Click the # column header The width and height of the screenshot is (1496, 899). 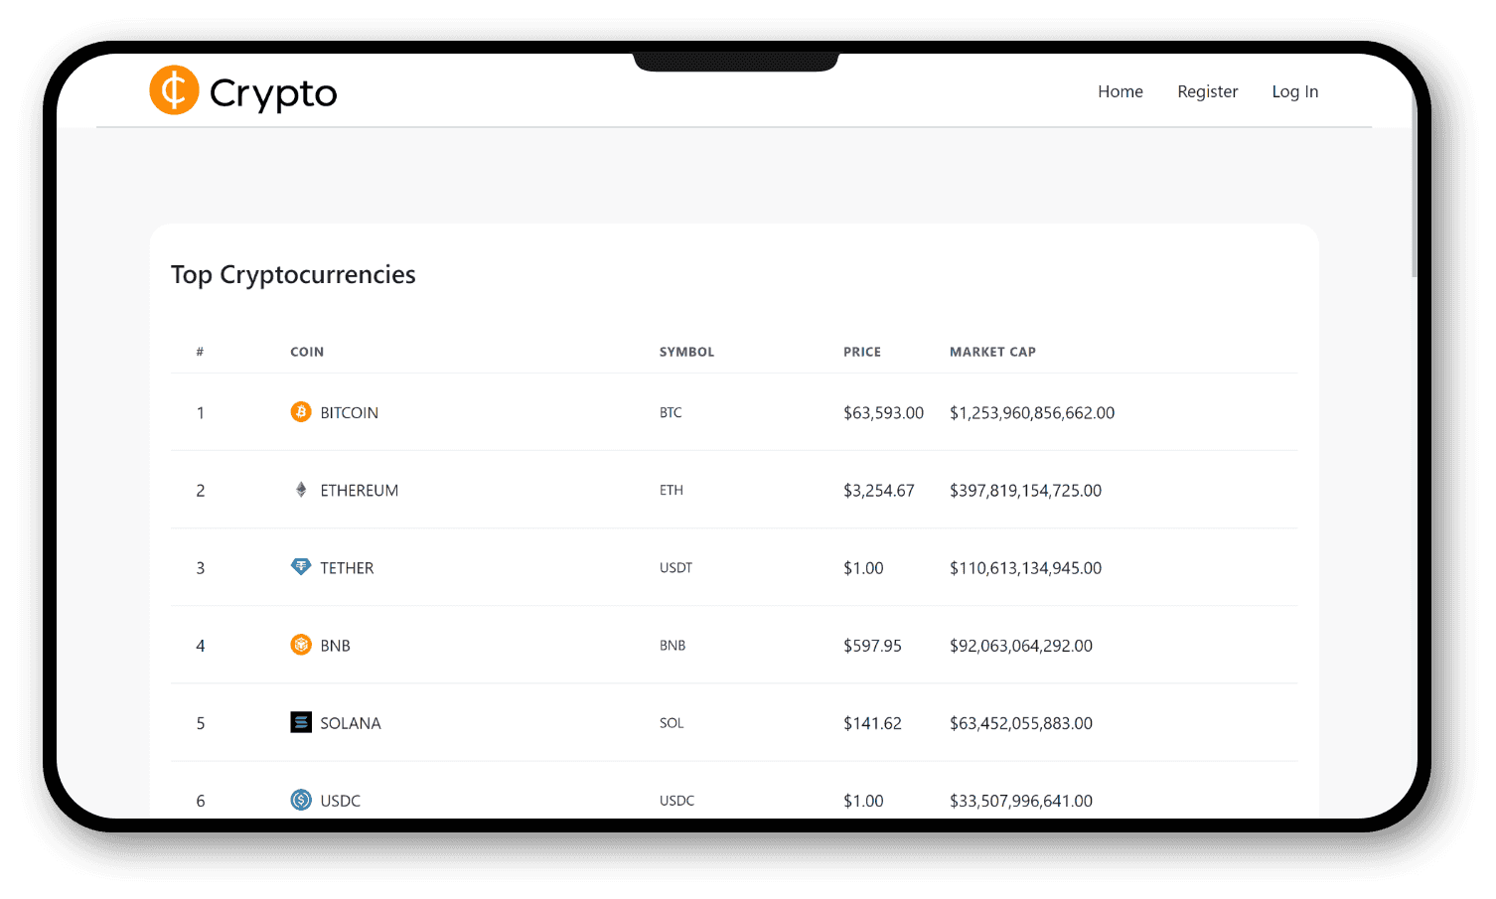(200, 352)
